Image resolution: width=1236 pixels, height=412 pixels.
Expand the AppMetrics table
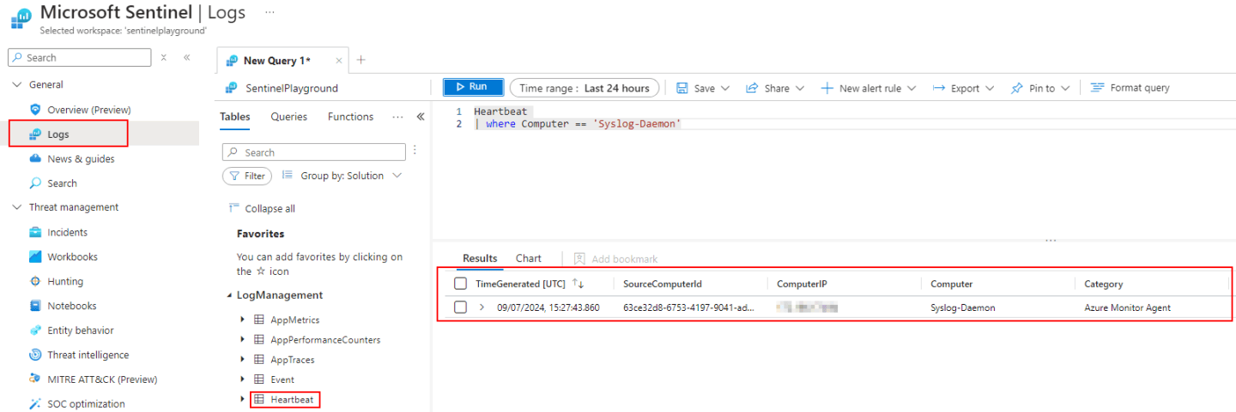[242, 319]
